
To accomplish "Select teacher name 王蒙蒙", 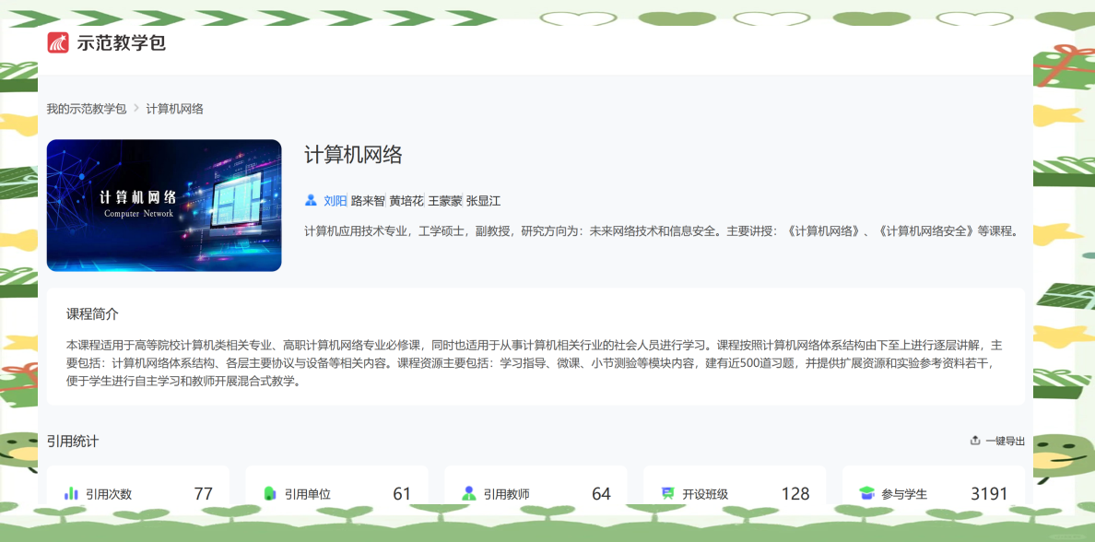I will pos(445,201).
